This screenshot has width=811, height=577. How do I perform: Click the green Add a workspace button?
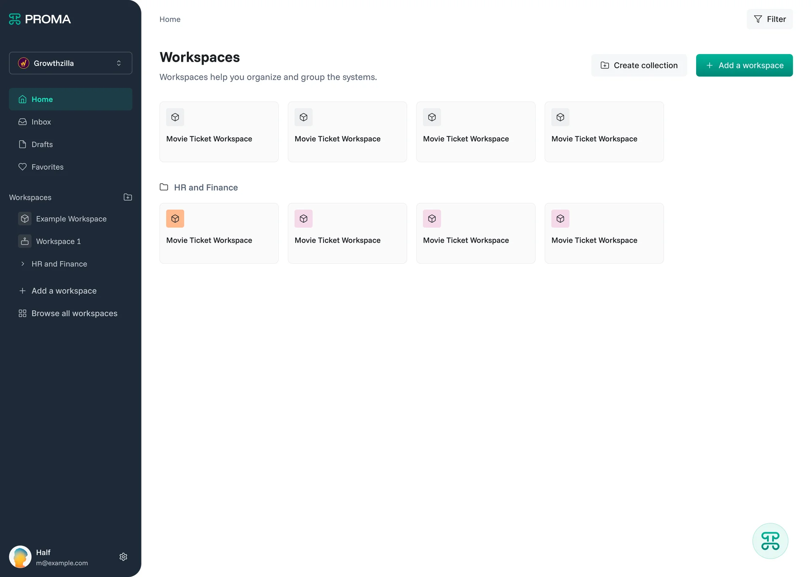point(744,66)
